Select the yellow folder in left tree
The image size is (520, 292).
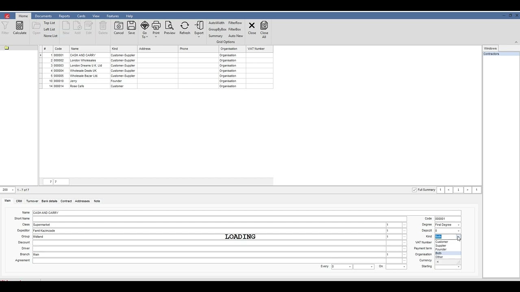coord(6,48)
